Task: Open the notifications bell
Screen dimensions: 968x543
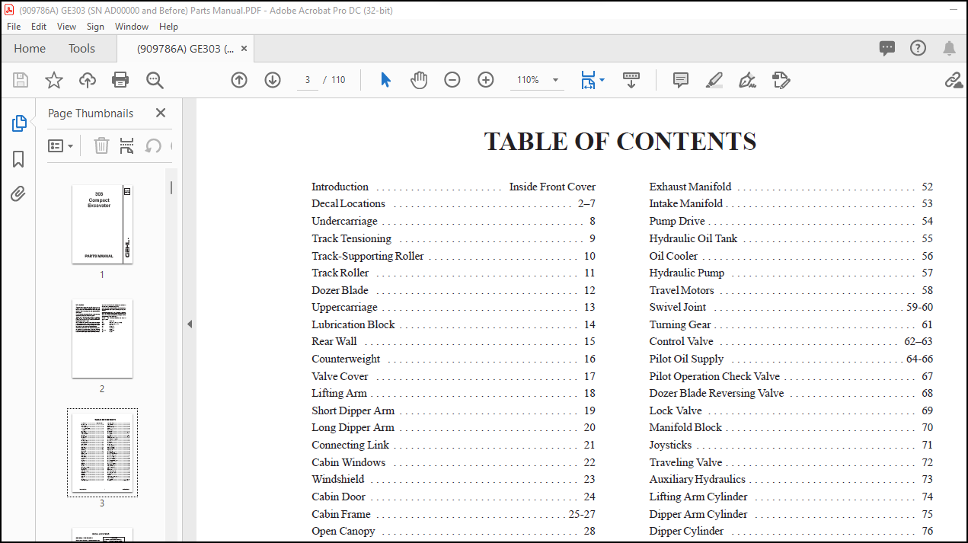Action: 949,48
